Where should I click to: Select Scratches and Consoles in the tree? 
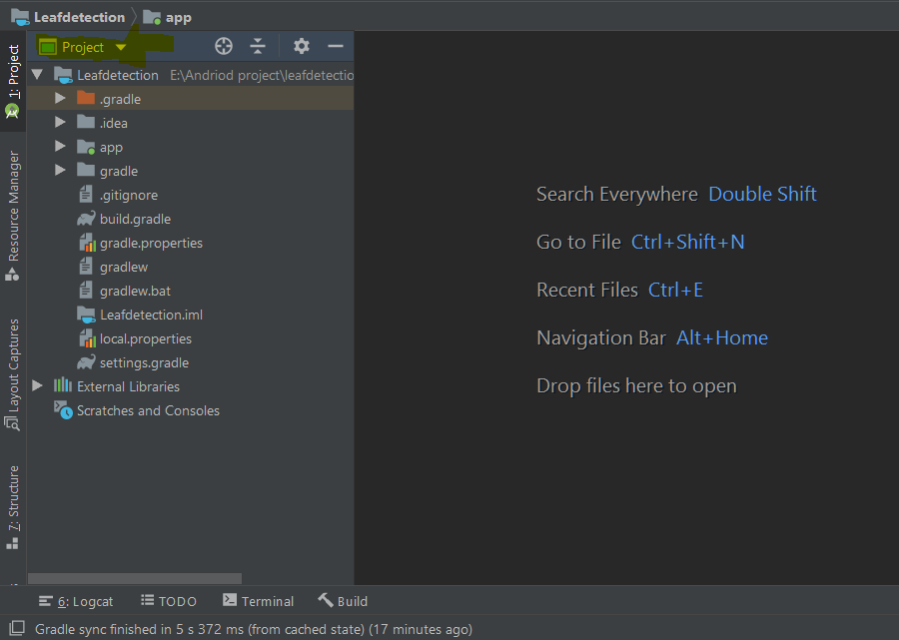tap(145, 410)
